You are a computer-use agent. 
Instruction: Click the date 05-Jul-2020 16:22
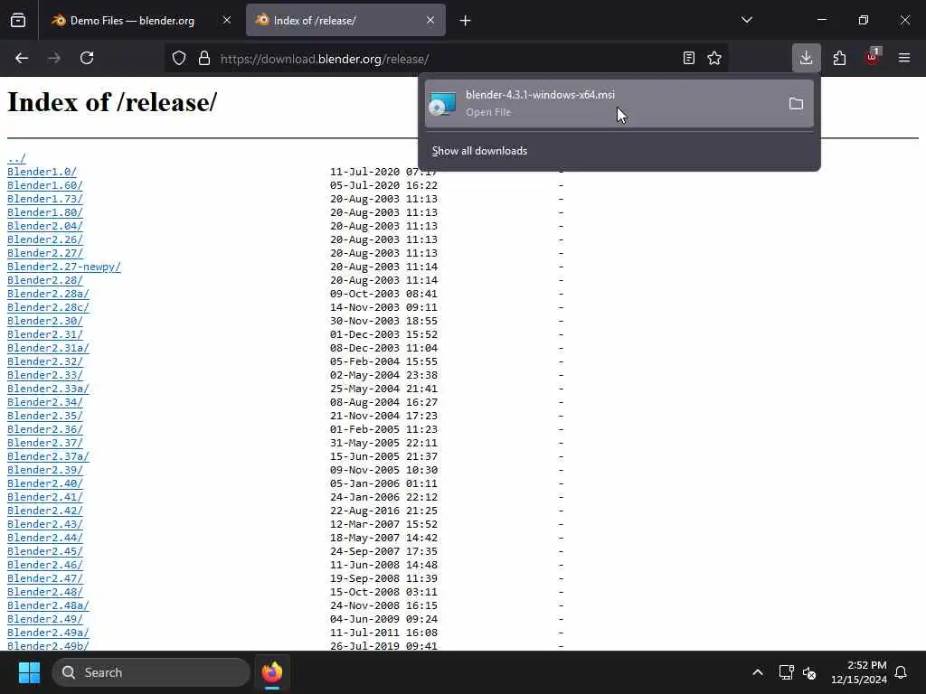point(383,185)
